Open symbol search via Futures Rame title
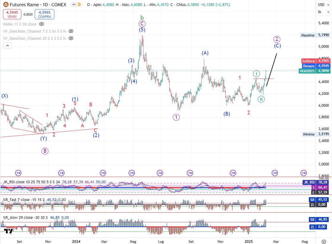The width and height of the screenshot is (332, 244). 24,4
